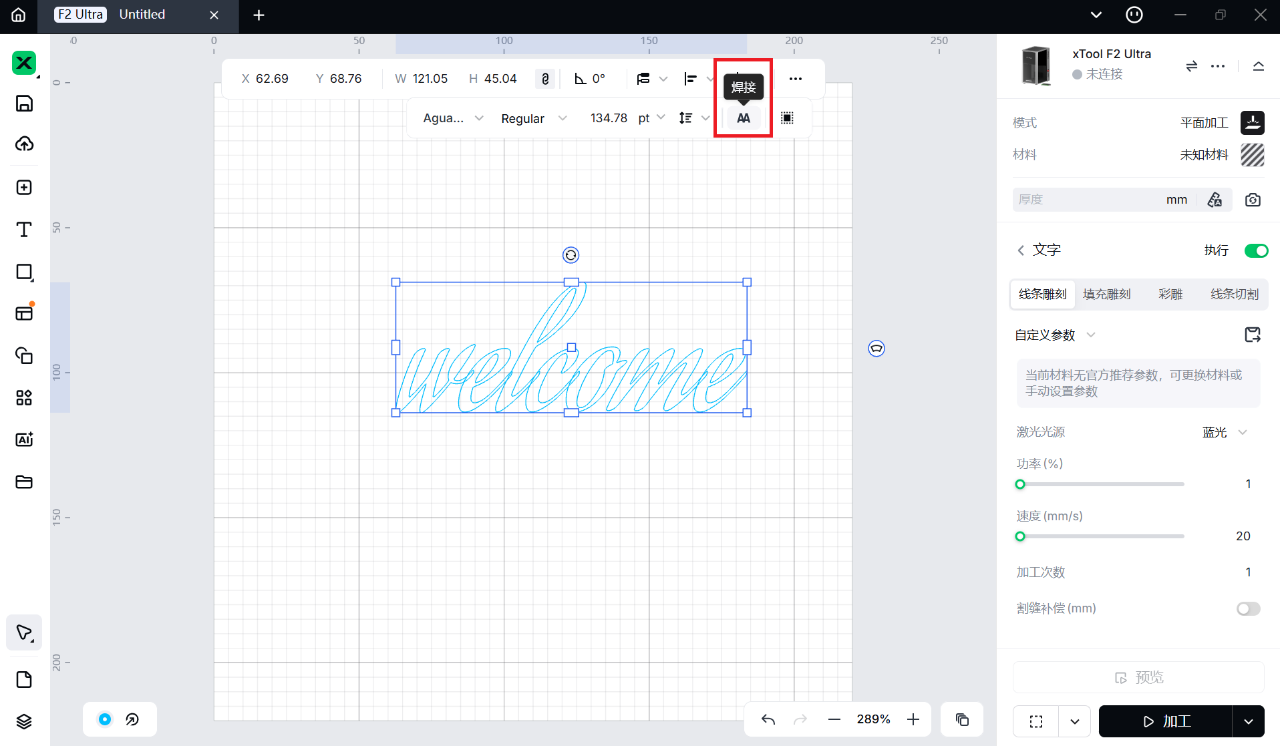Open the AI image generator tool
Screen dimensions: 1280x746
click(x=24, y=439)
